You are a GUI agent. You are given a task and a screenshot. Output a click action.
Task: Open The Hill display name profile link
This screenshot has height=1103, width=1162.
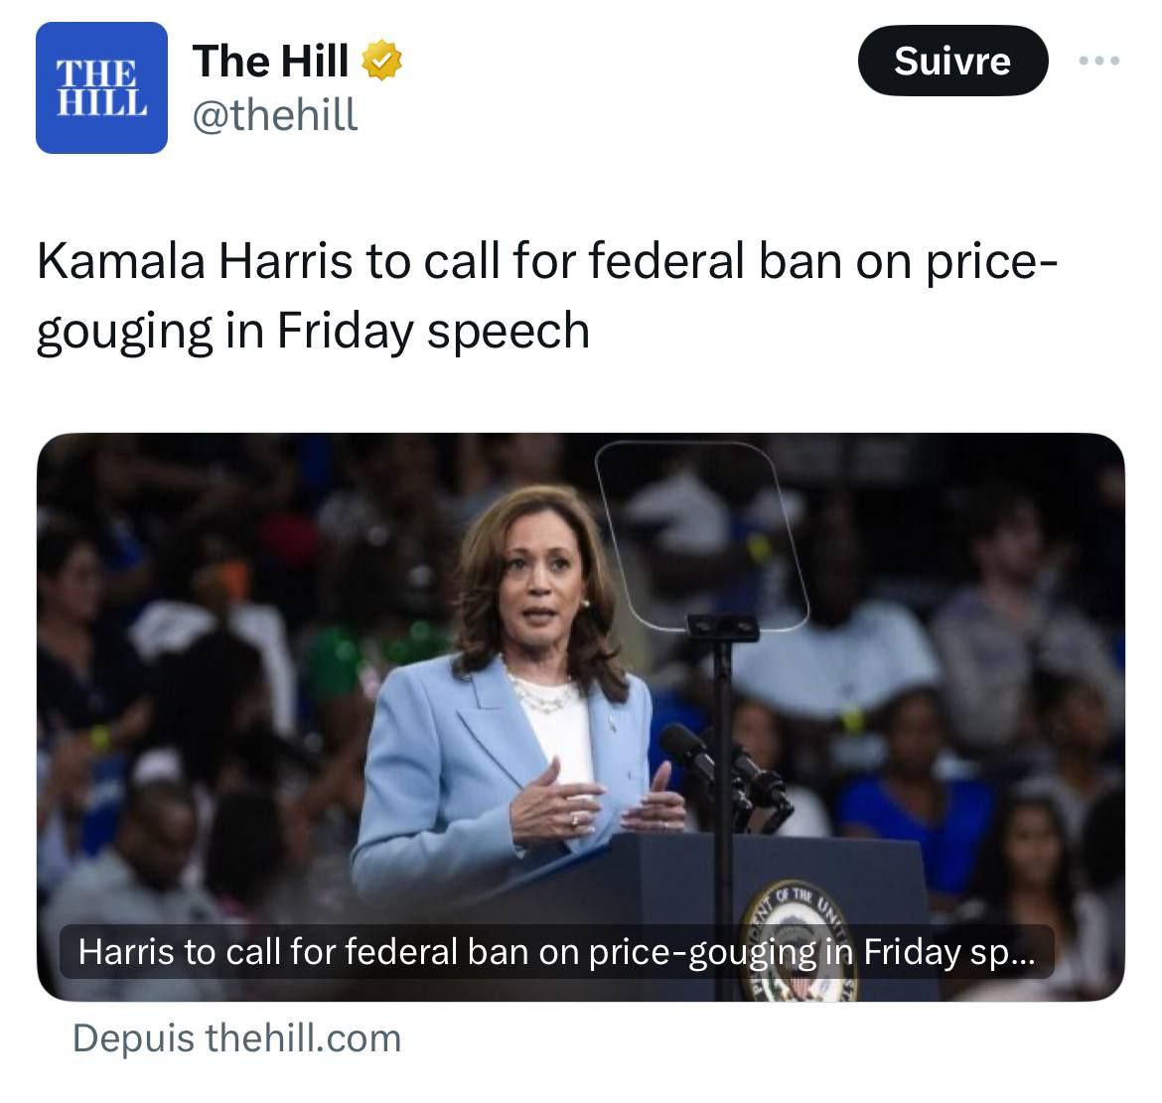coord(270,61)
